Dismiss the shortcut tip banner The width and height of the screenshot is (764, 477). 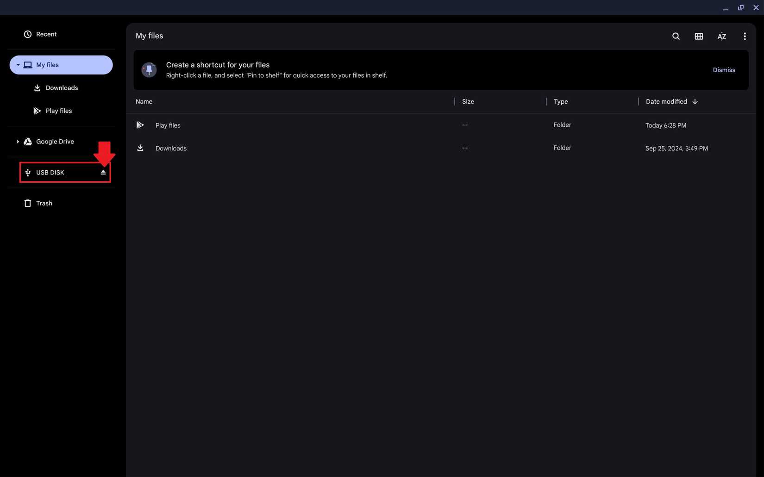724,70
